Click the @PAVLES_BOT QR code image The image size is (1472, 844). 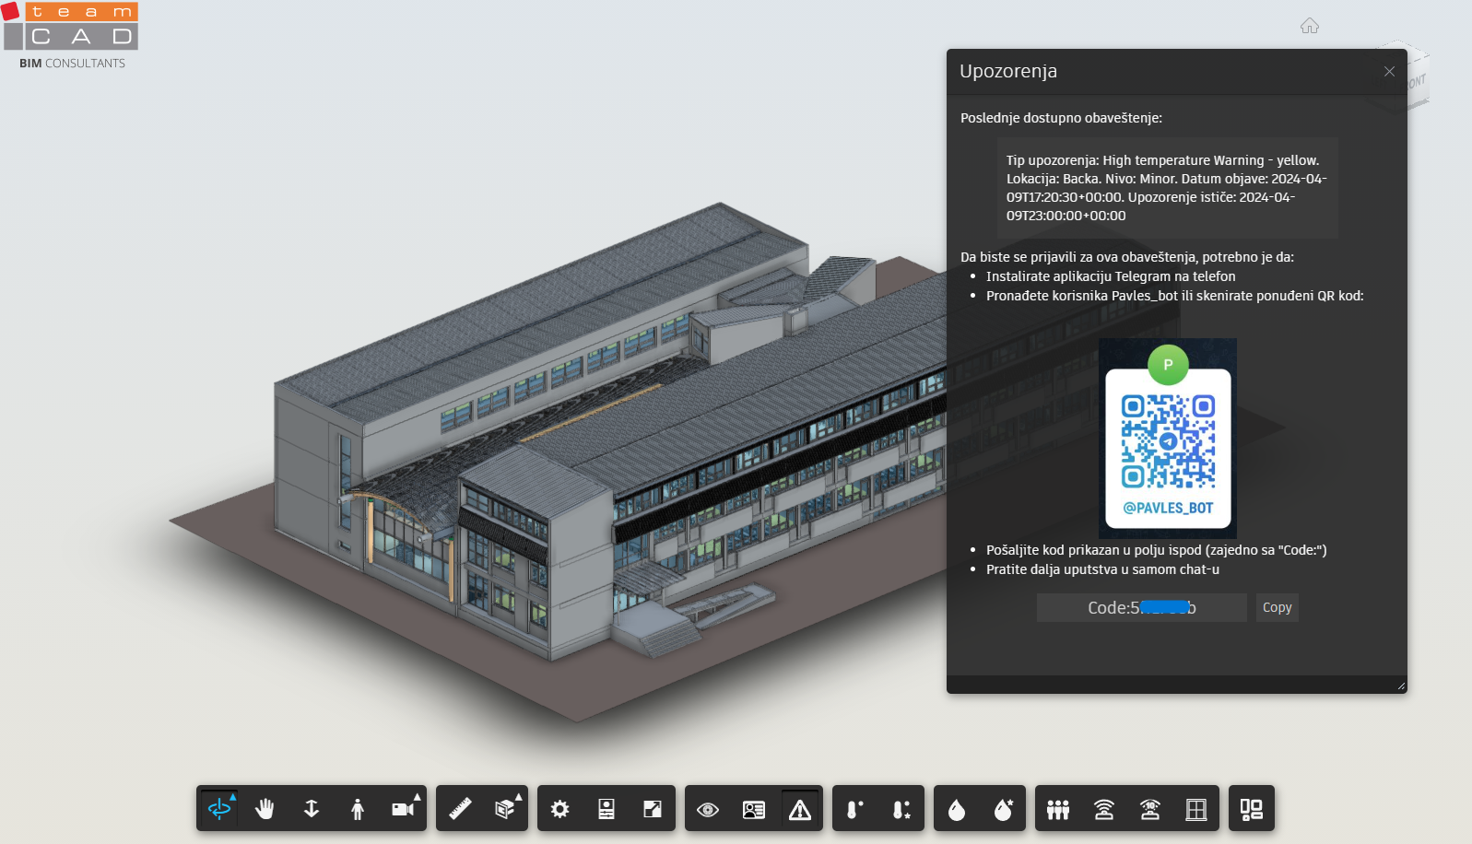pos(1168,438)
